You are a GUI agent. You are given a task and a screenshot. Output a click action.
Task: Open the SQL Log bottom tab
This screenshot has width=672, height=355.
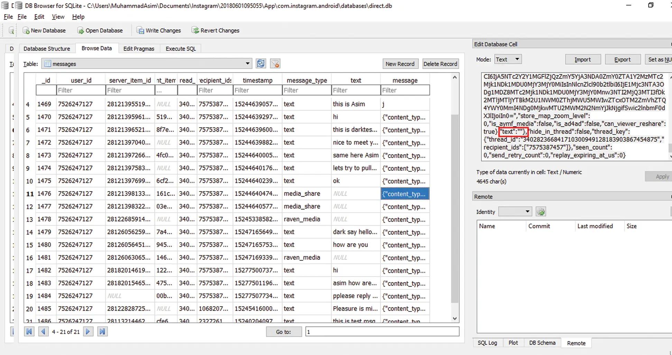[x=487, y=343]
